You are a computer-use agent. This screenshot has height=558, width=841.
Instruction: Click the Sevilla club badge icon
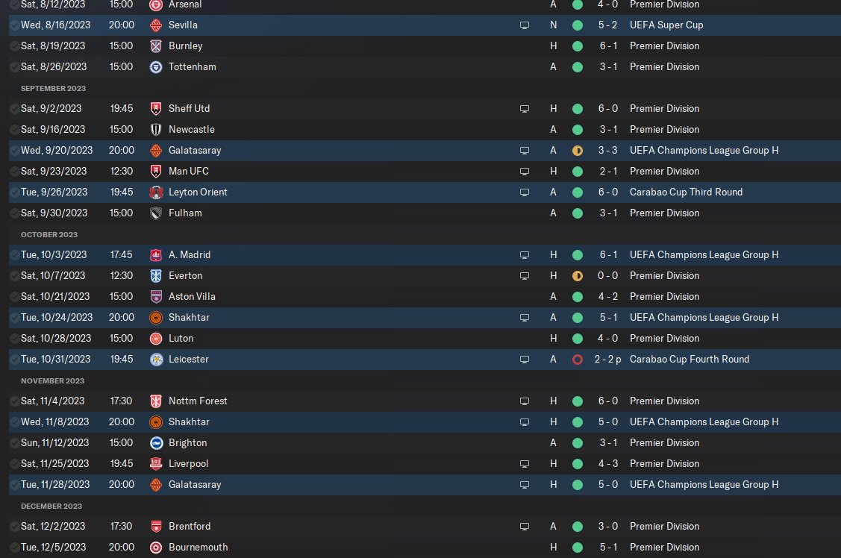155,25
